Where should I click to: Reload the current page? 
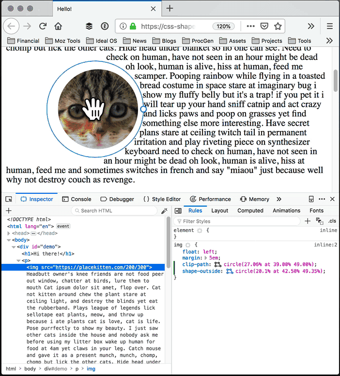tap(43, 26)
